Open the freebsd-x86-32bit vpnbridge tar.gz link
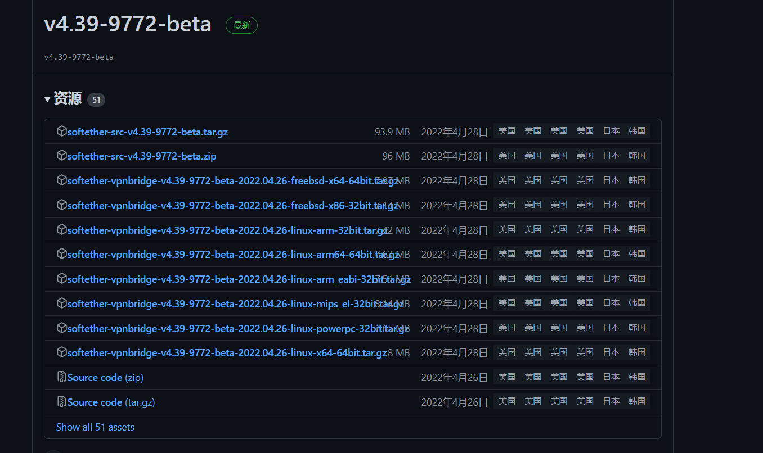Screen dimensions: 763x453 coord(233,206)
